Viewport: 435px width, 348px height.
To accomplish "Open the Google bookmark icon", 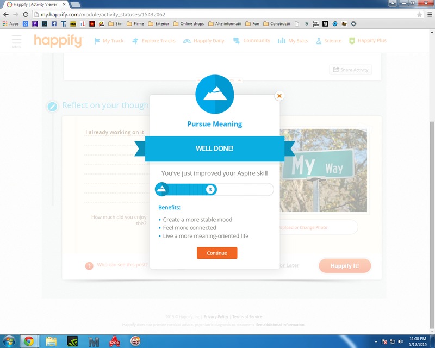I will (26, 24).
